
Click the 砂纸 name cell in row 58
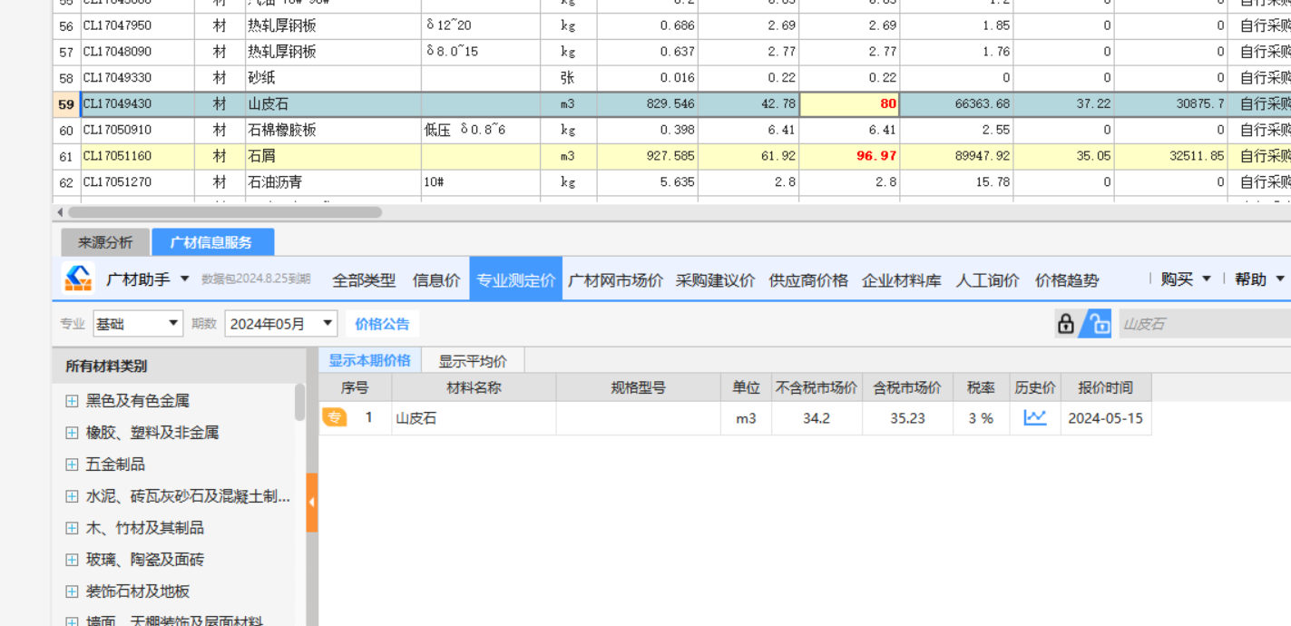(333, 78)
